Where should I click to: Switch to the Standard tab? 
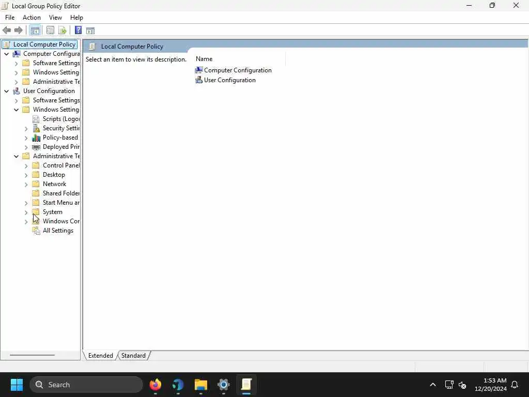point(134,356)
